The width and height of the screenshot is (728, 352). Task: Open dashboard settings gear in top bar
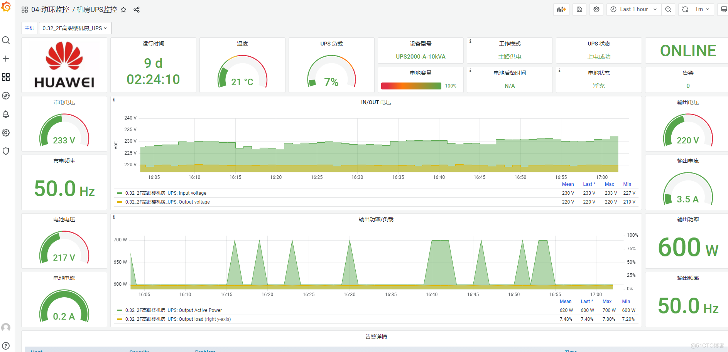pos(596,10)
